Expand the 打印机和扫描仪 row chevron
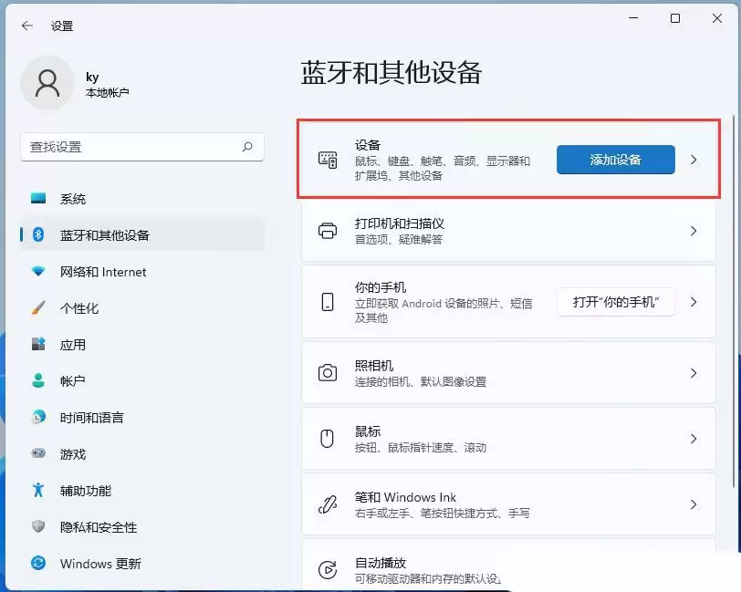 pyautogui.click(x=694, y=230)
